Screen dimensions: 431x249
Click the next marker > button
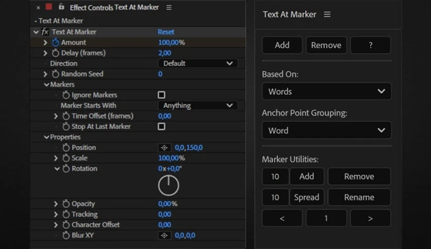371,218
